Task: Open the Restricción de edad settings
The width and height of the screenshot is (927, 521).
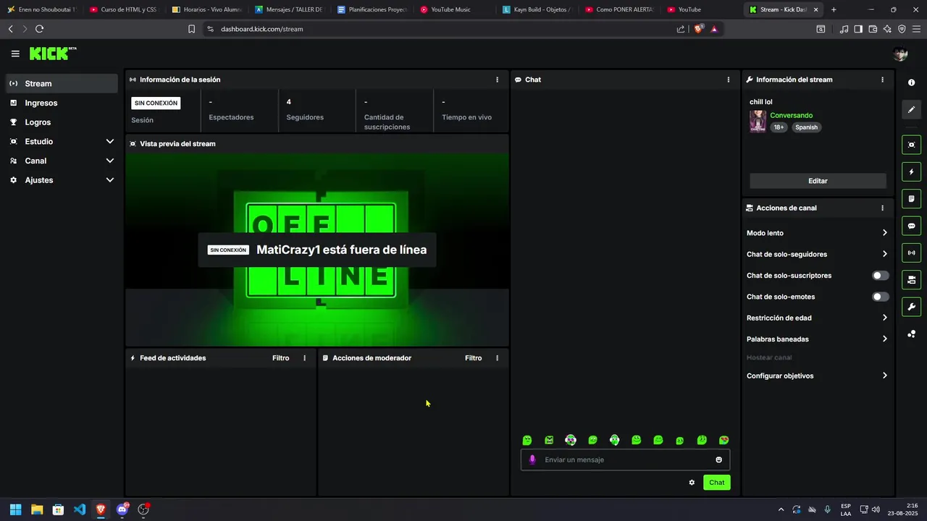Action: 817,318
